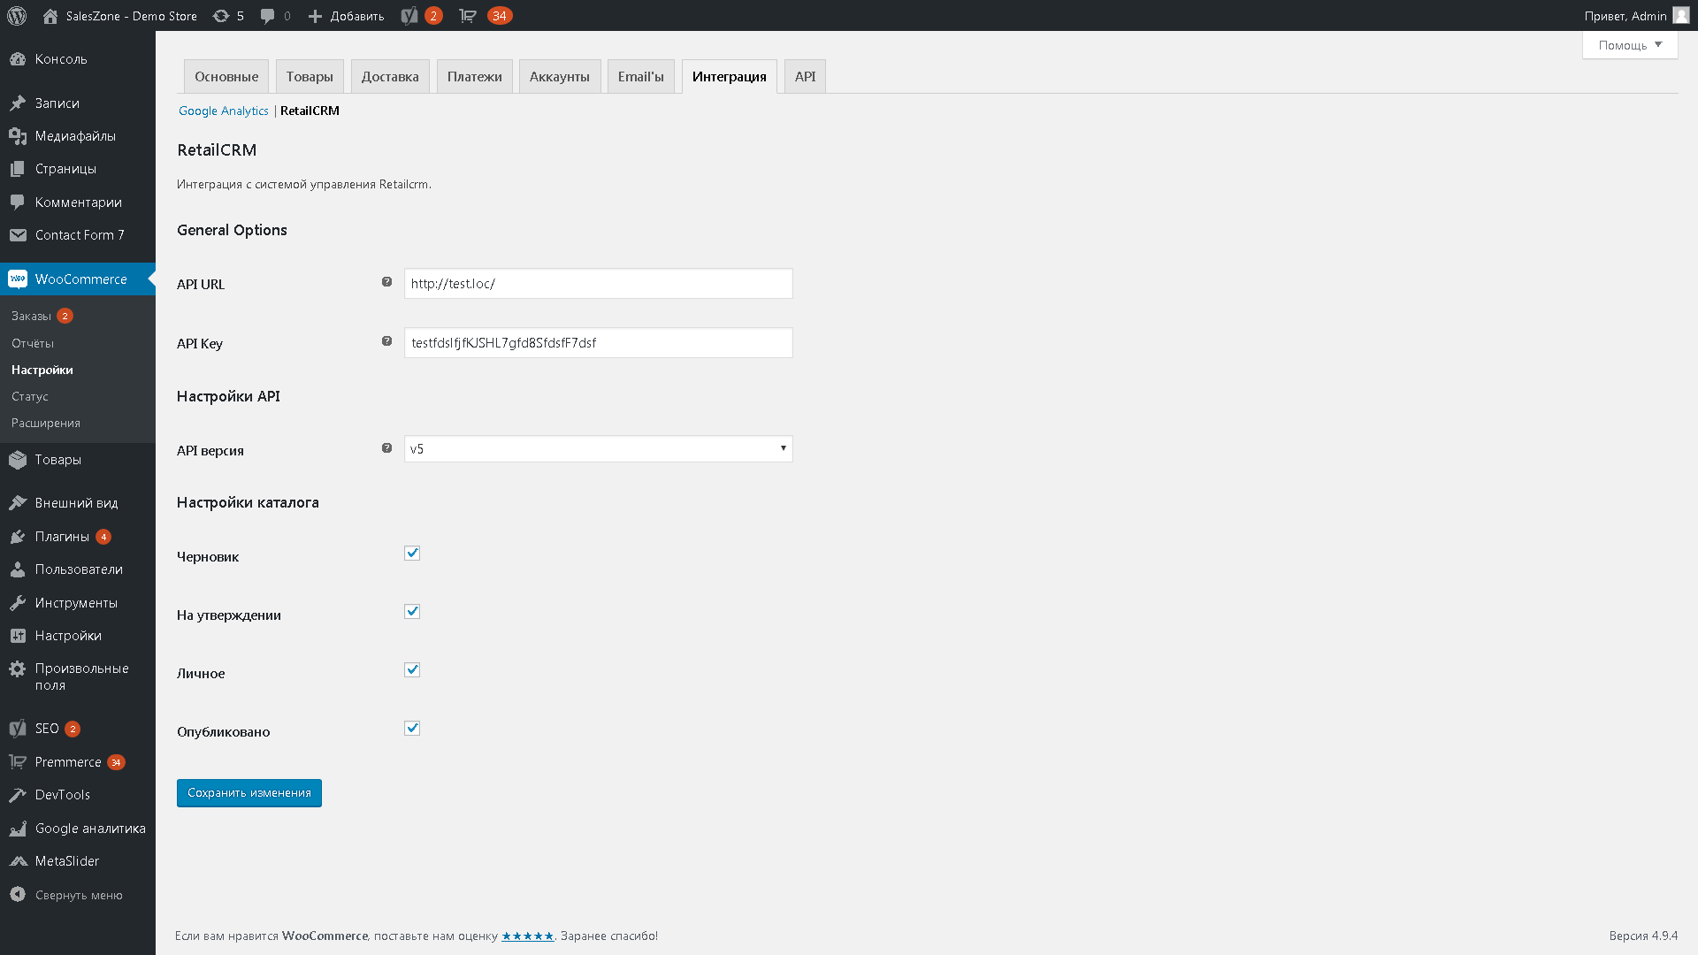Viewport: 1698px width, 955px height.
Task: Switch to the Платежи tab
Action: (475, 77)
